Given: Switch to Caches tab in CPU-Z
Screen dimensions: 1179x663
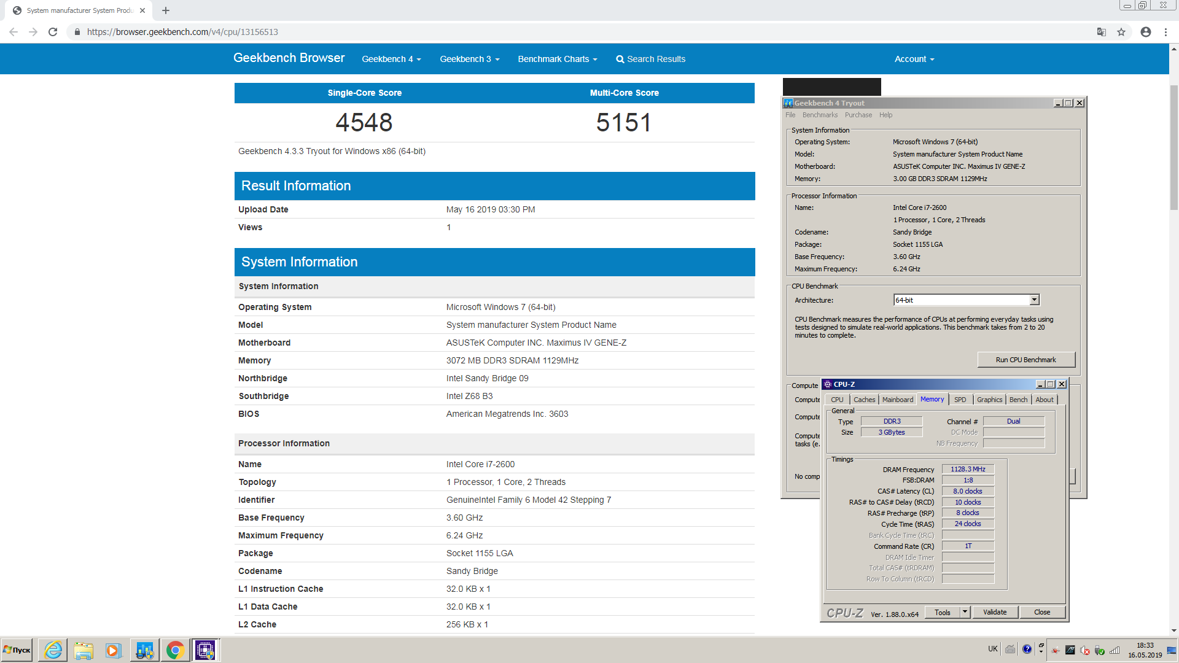Looking at the screenshot, I should pyautogui.click(x=864, y=400).
